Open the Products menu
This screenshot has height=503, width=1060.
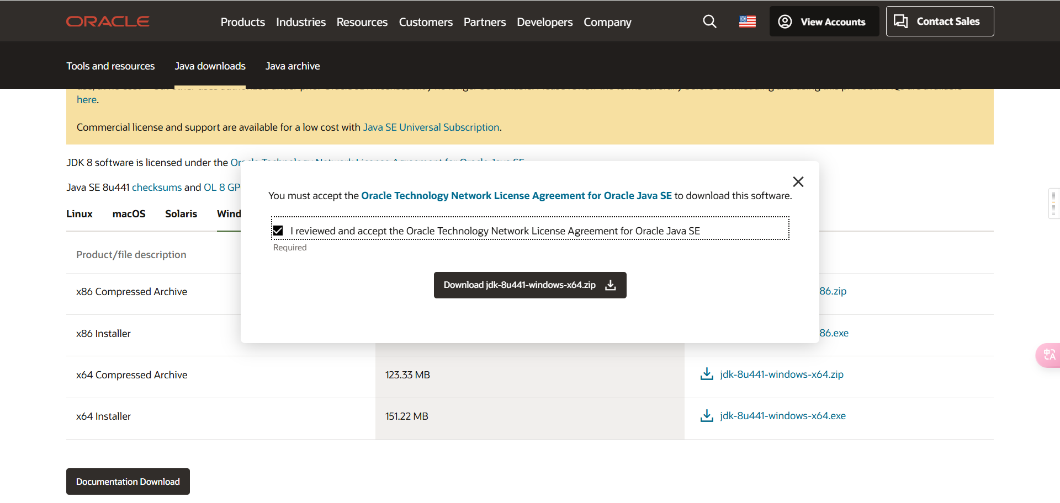click(242, 22)
